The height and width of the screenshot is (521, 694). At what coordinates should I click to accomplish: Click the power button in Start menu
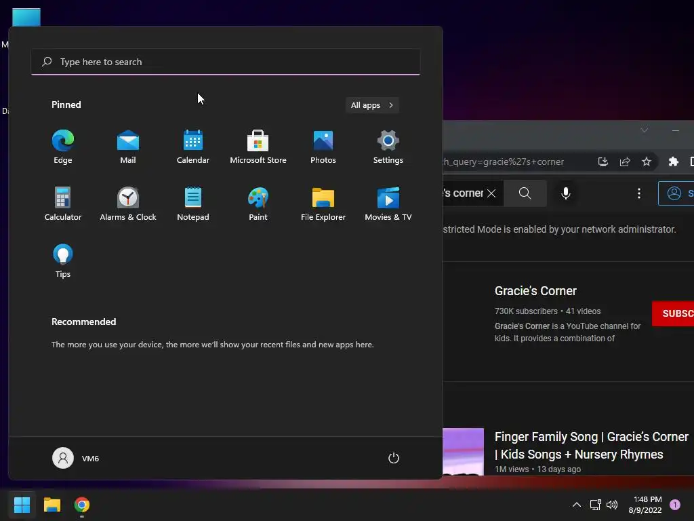click(394, 458)
